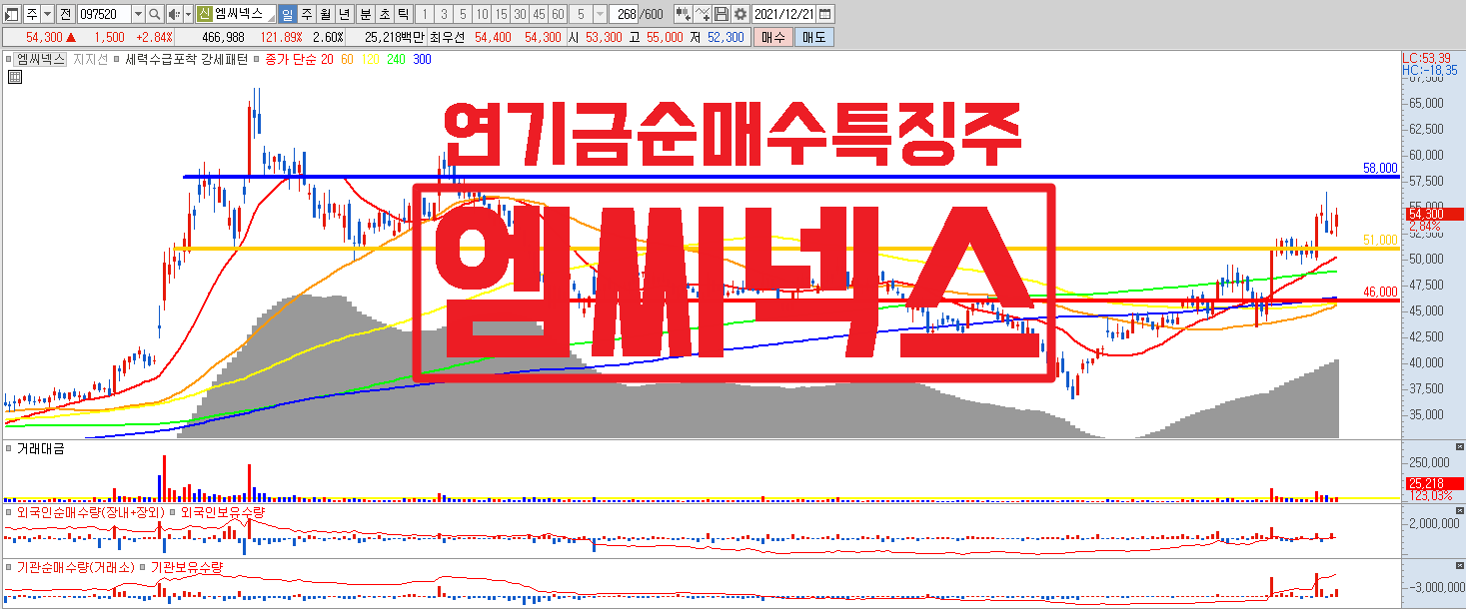Click the orange 60 moving average label
Screen dimensions: 1466x609
pyautogui.click(x=347, y=60)
